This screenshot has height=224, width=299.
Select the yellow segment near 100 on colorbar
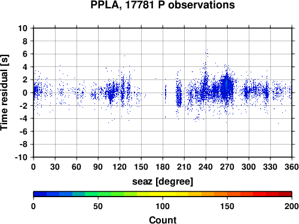163,194
